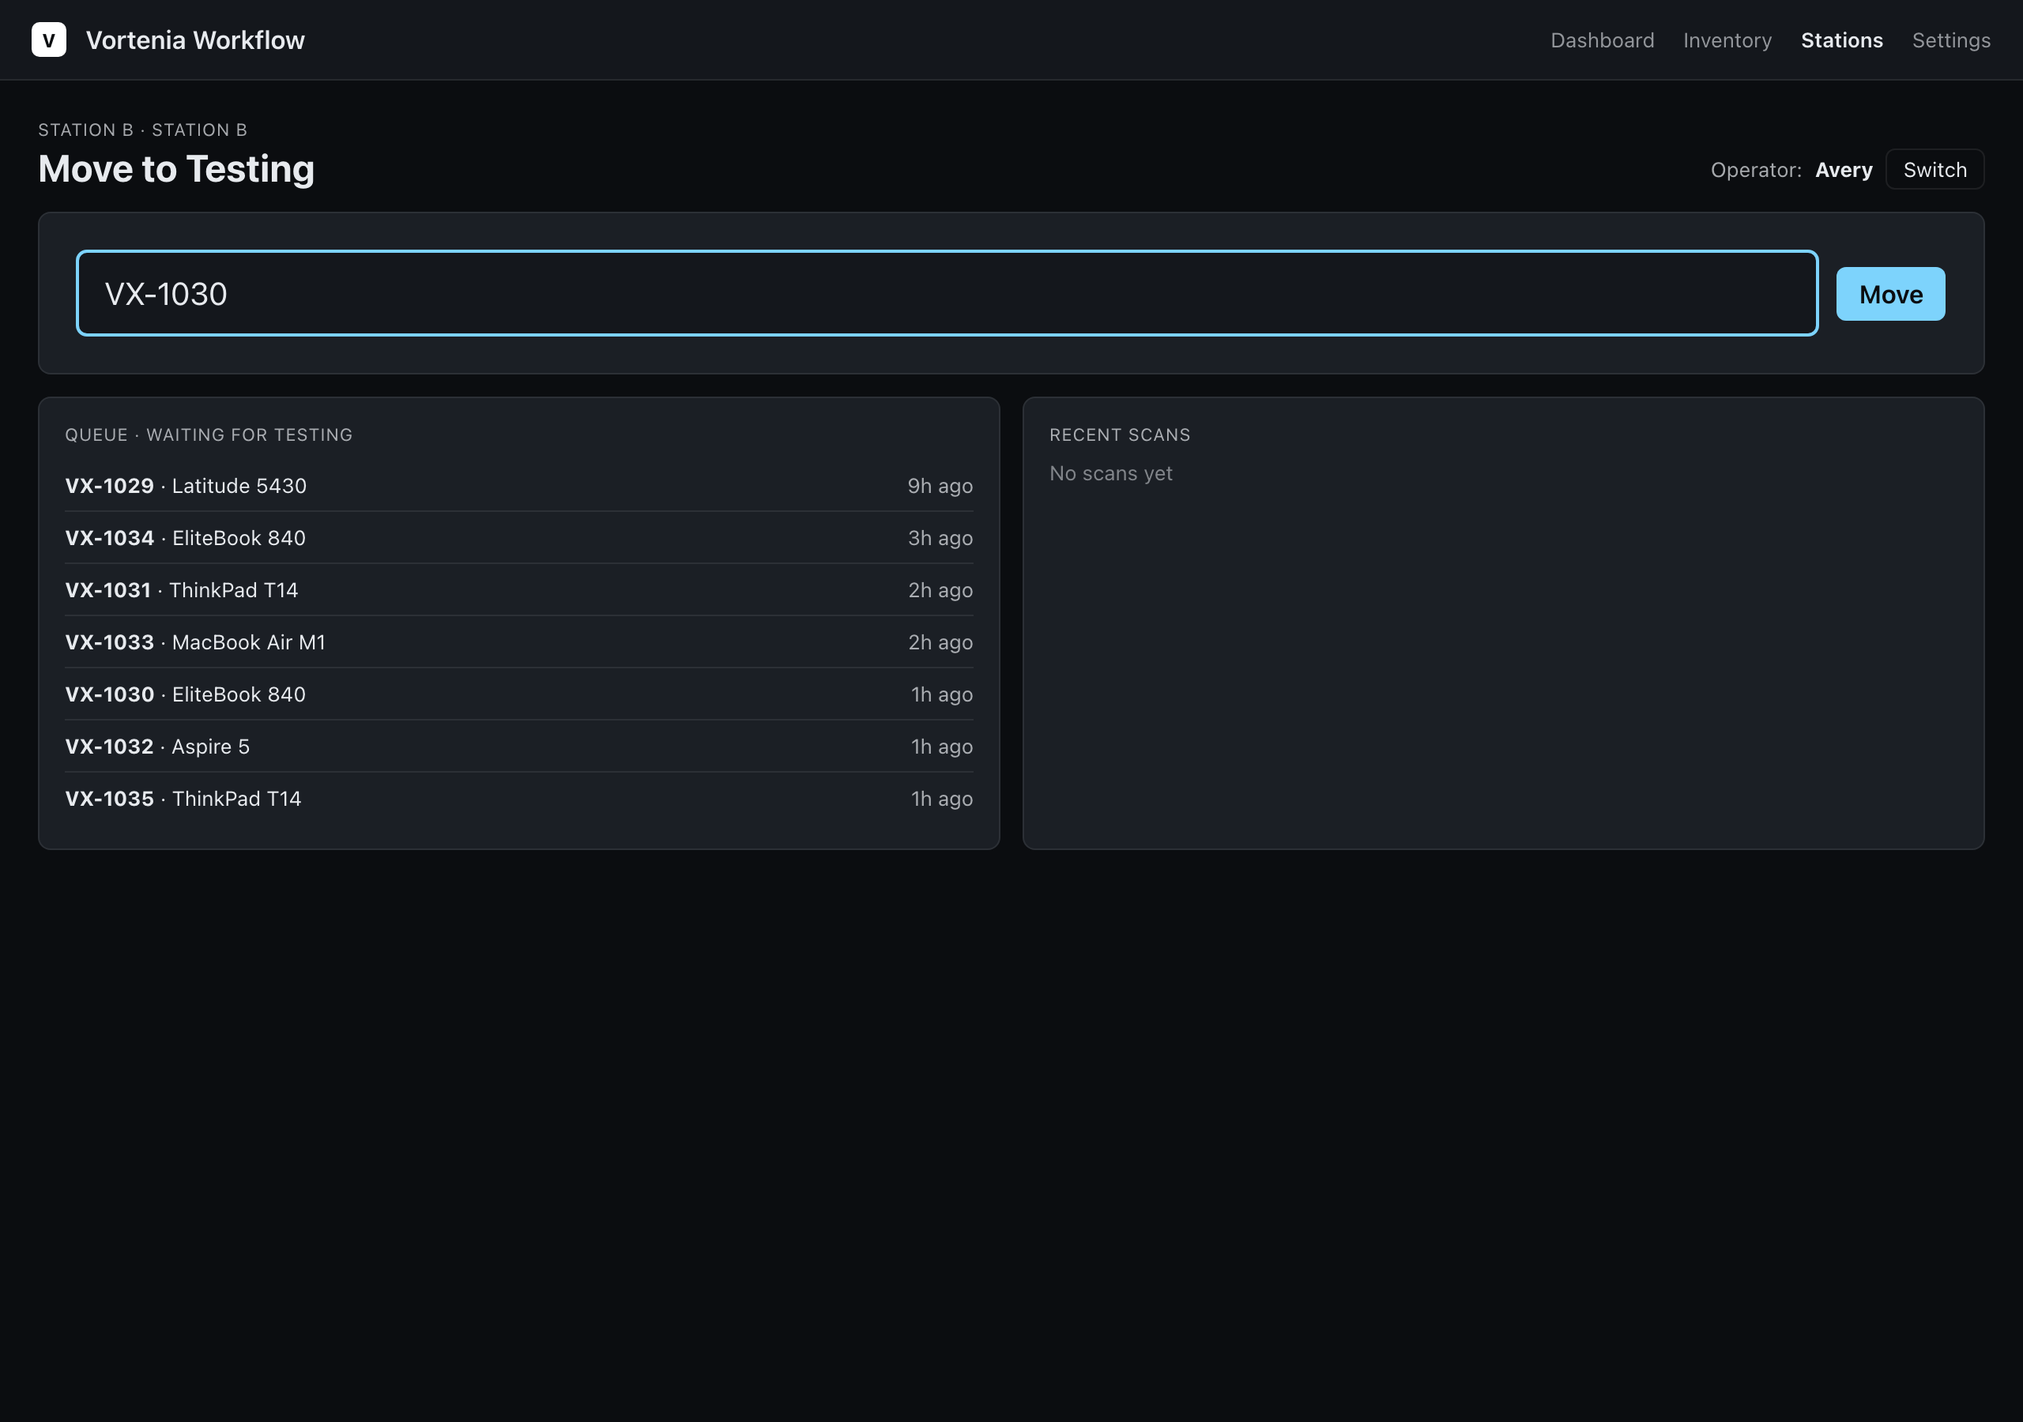Click the 3h ago timestamp
This screenshot has height=1422, width=2023.
coord(940,537)
